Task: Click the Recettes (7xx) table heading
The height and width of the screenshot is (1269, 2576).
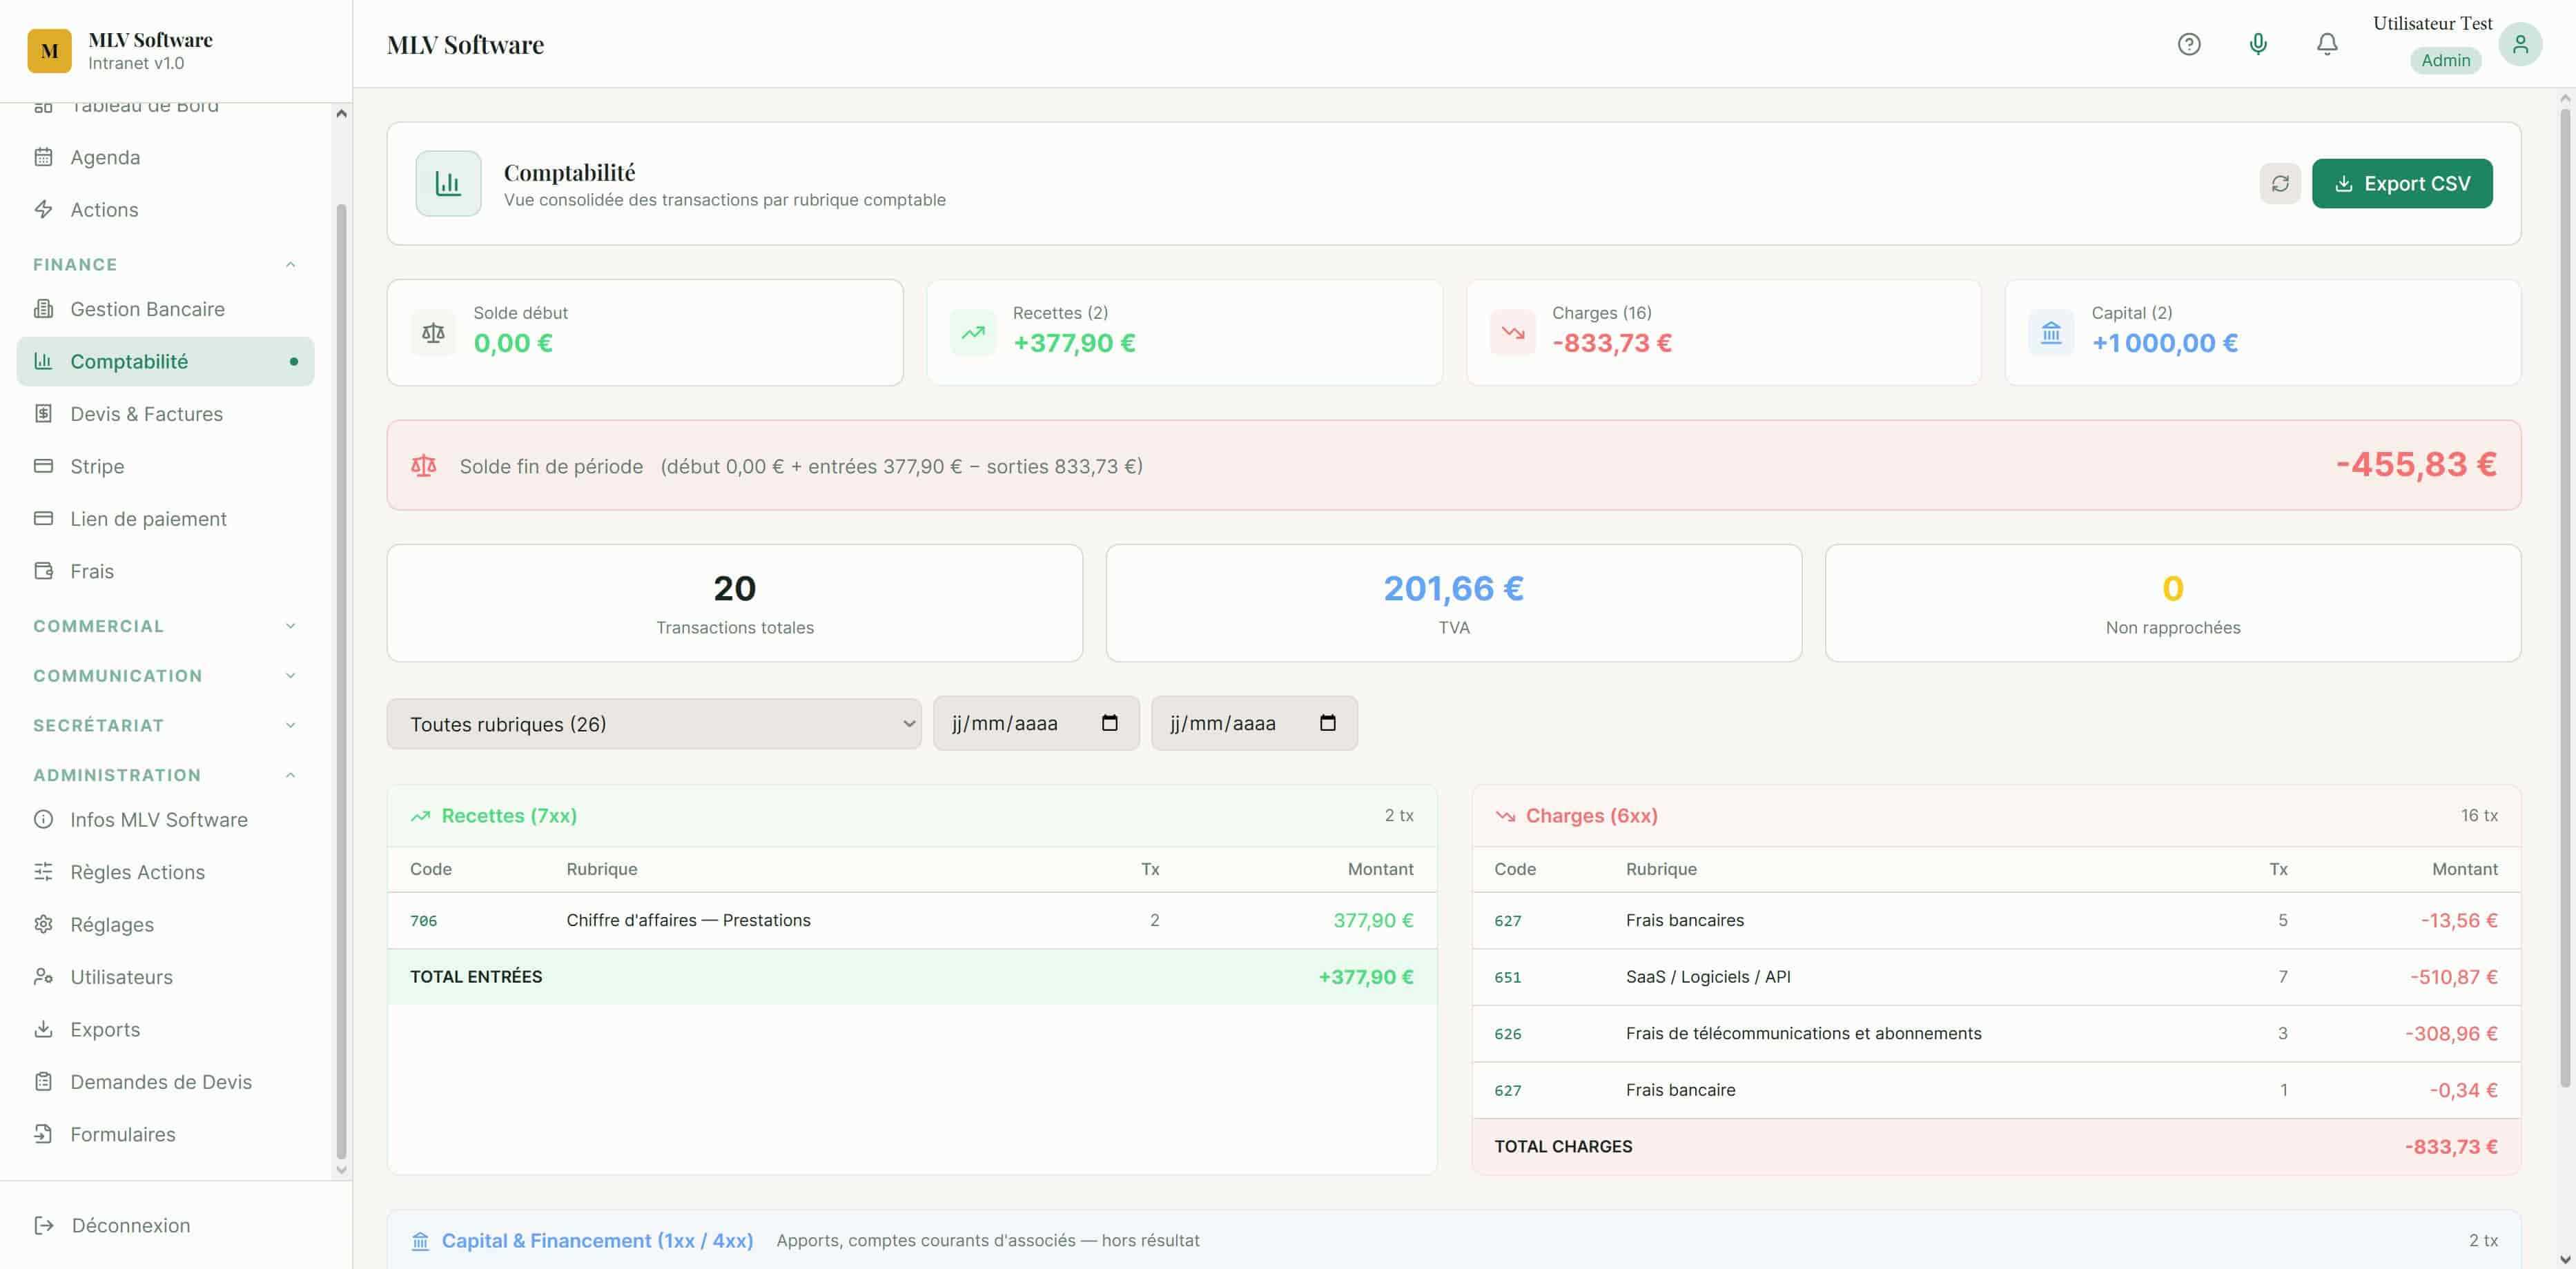Action: pos(509,816)
